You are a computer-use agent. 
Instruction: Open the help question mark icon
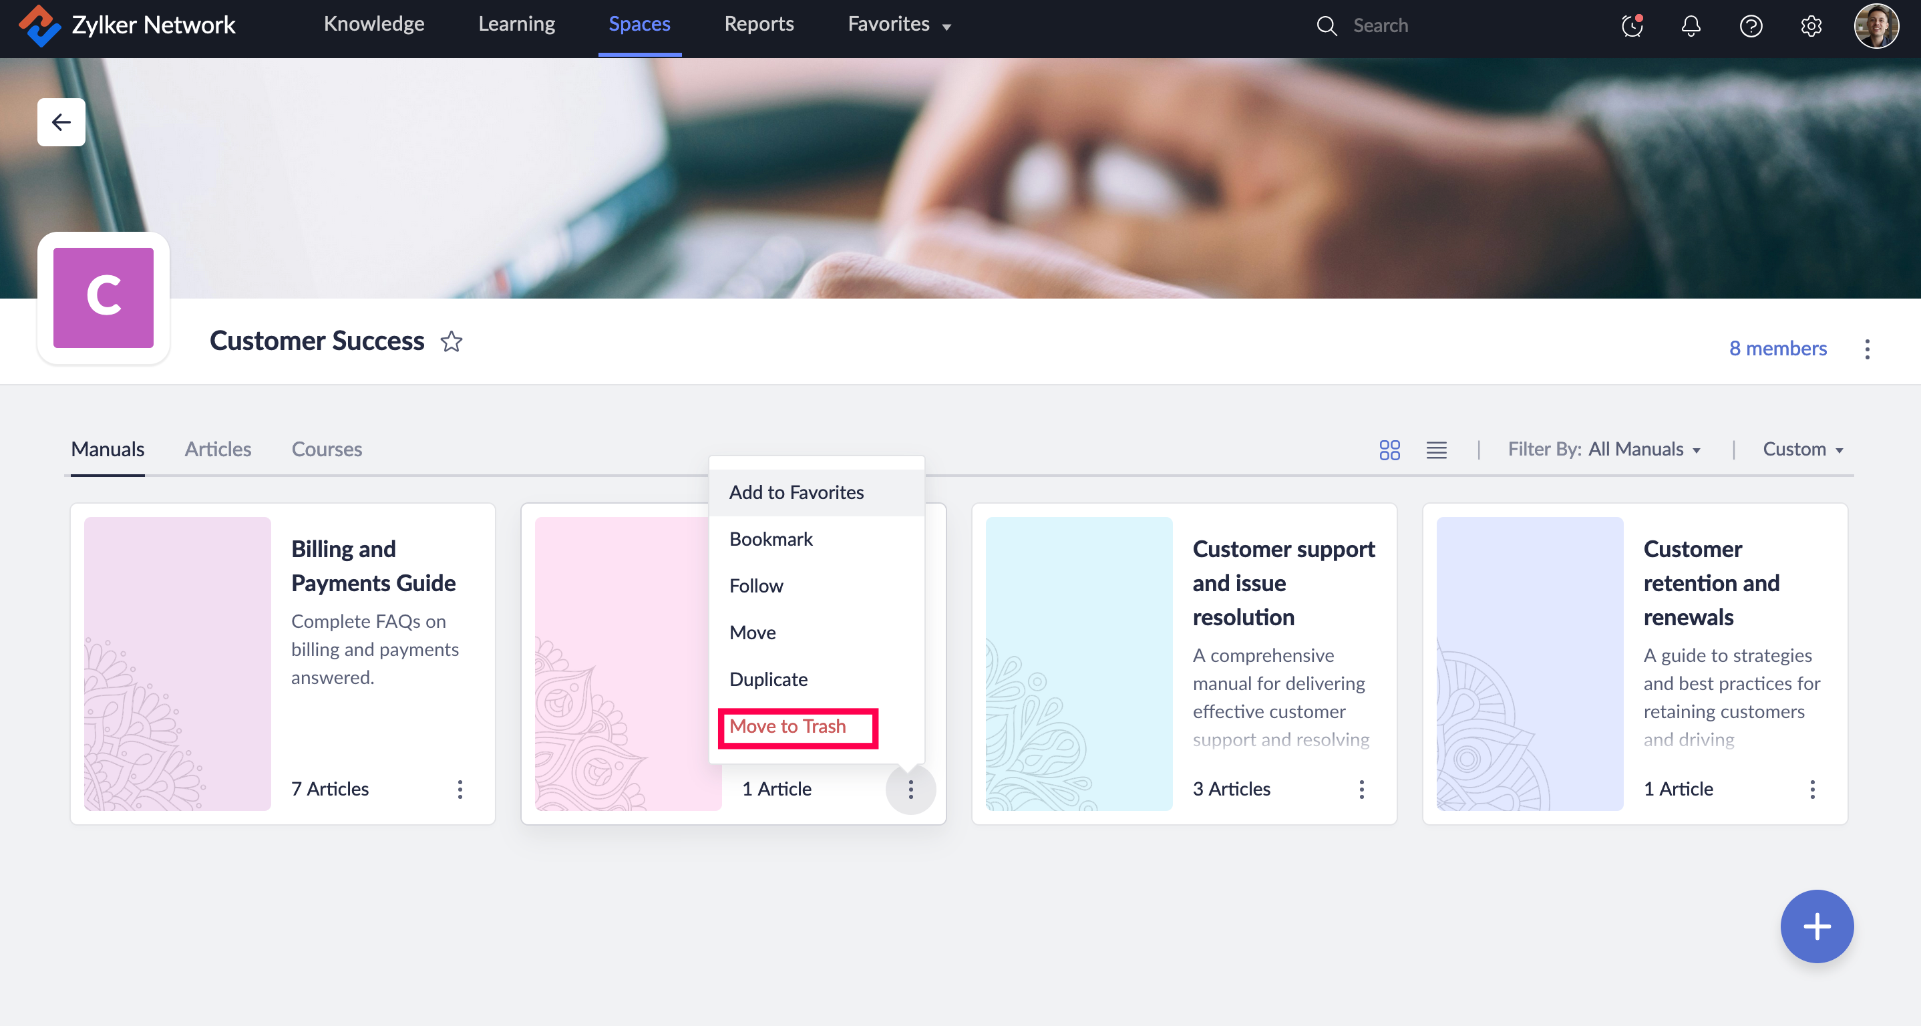coord(1750,26)
